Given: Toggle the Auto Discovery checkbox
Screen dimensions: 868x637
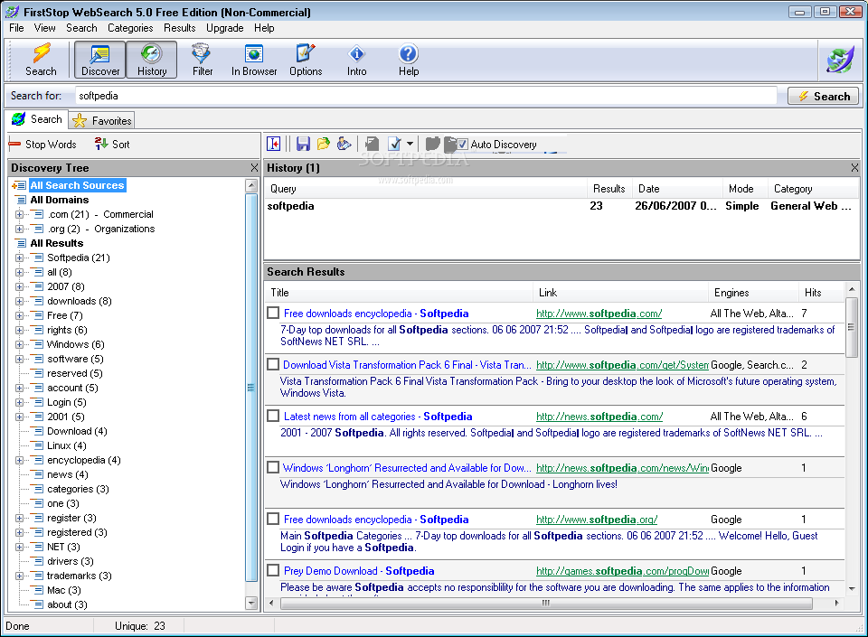Looking at the screenshot, I should click(462, 145).
